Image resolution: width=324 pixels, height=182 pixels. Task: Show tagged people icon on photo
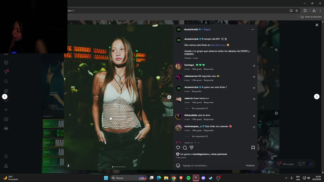click(68, 166)
